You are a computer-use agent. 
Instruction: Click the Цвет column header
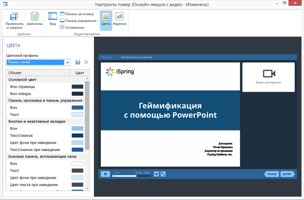pos(79,73)
